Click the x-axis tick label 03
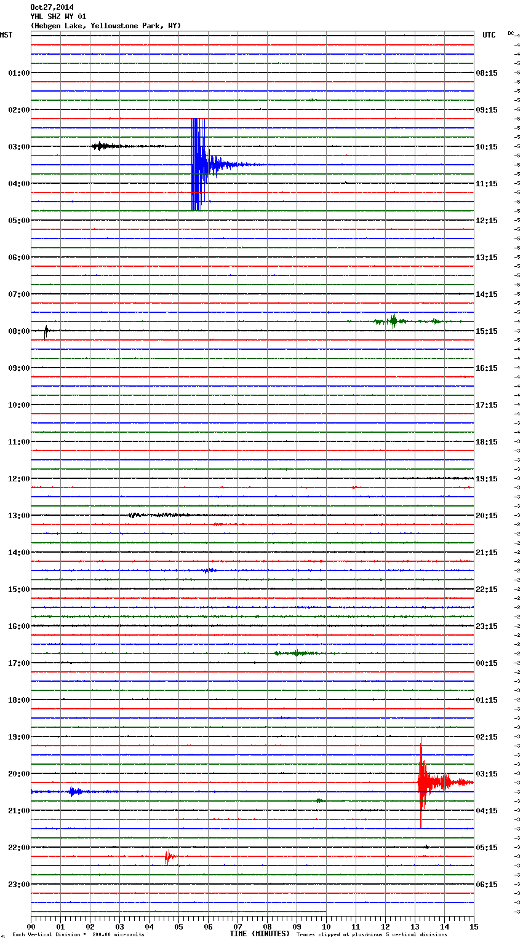Screen dimensions: 523x943 (x=119, y=926)
